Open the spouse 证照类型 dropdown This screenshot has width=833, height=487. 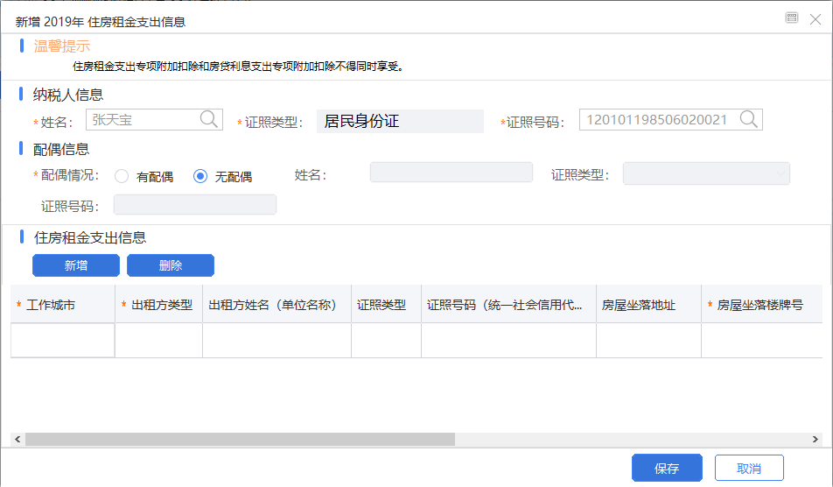pyautogui.click(x=706, y=173)
